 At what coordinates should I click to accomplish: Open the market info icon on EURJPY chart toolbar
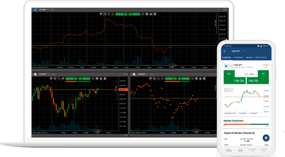97,78
